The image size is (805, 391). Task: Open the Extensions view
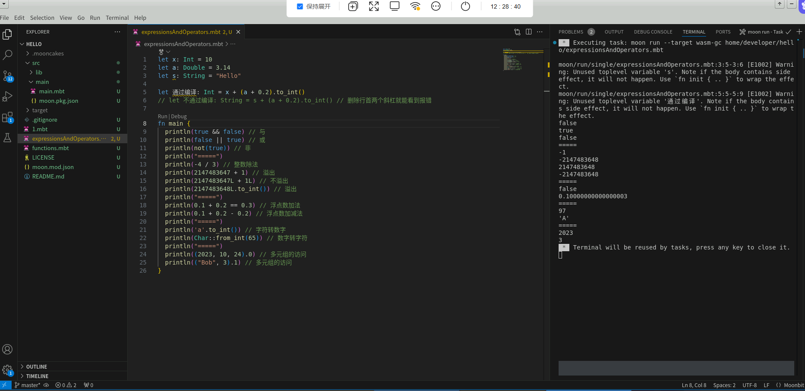click(x=7, y=117)
